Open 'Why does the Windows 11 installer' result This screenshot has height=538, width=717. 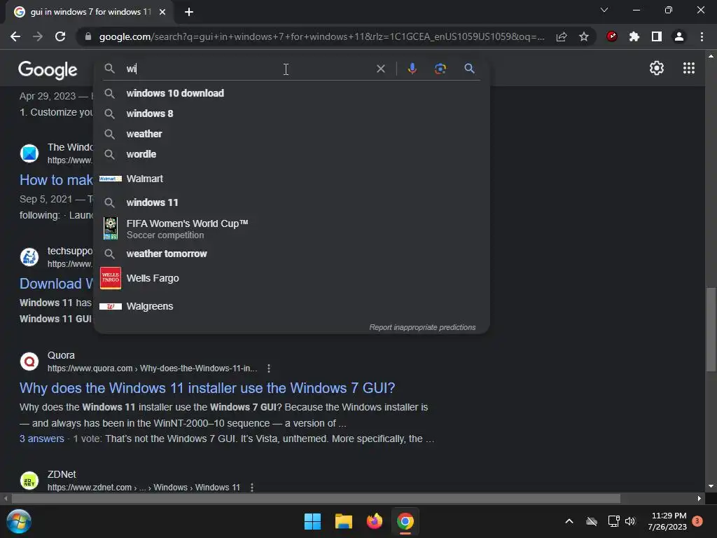pos(207,388)
